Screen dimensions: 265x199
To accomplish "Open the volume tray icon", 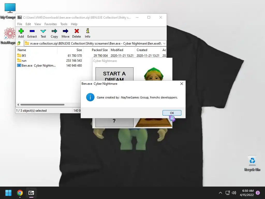I will click(234, 193).
